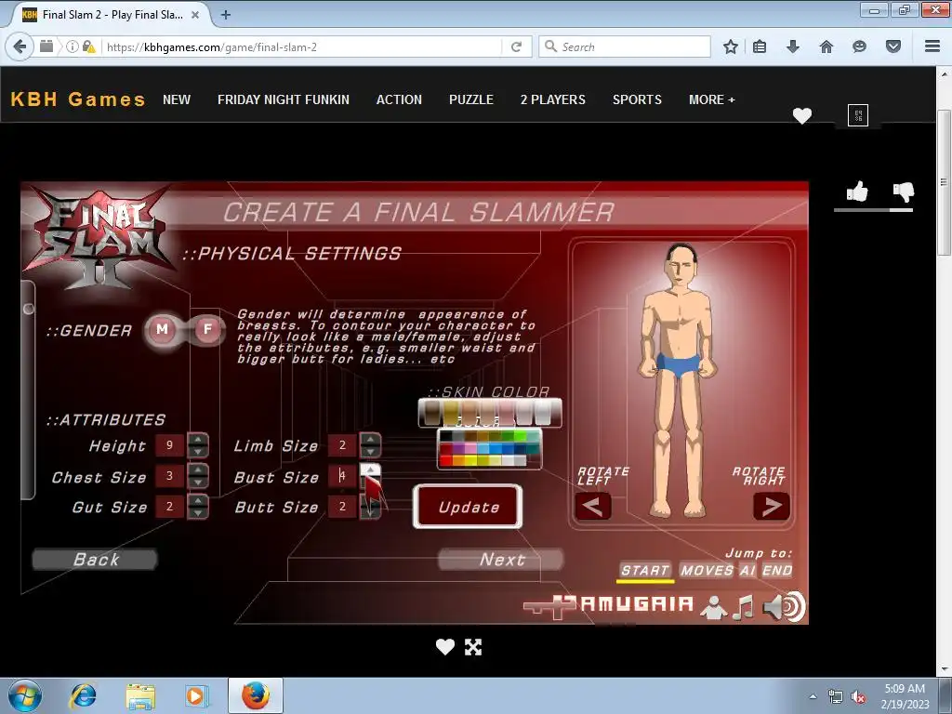The width and height of the screenshot is (952, 714).
Task: Favorite the game with the heart below it
Action: [x=445, y=647]
